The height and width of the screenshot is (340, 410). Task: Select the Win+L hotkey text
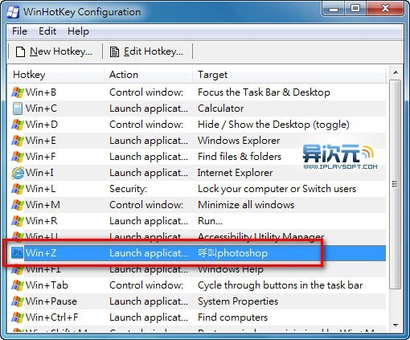point(40,189)
